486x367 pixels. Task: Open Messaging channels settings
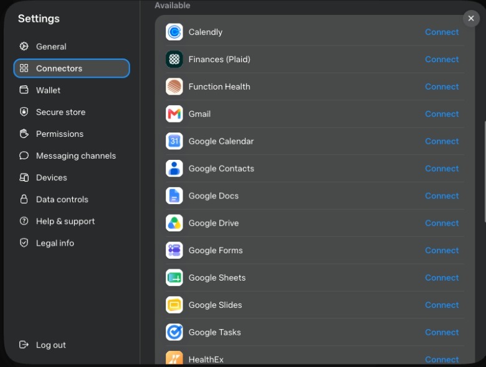click(72, 156)
